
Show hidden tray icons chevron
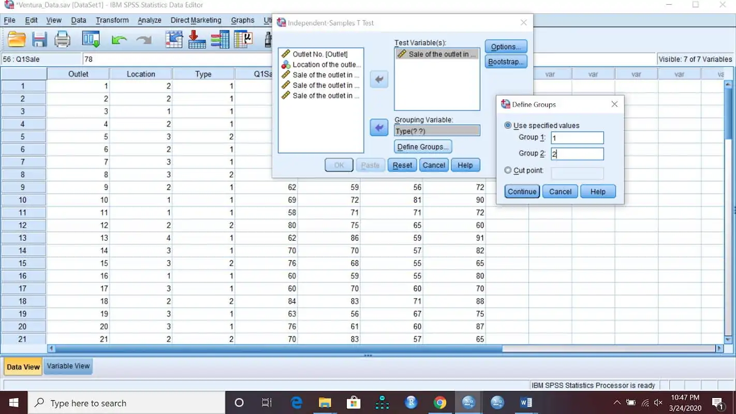click(x=617, y=403)
